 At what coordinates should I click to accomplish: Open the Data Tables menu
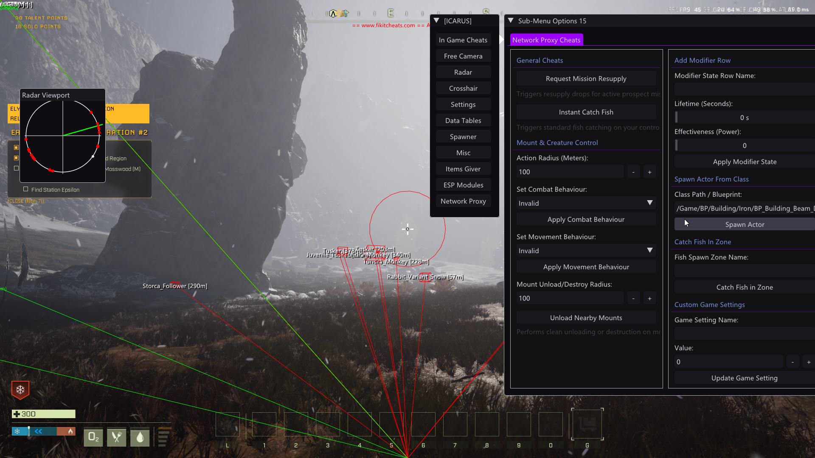pos(463,120)
